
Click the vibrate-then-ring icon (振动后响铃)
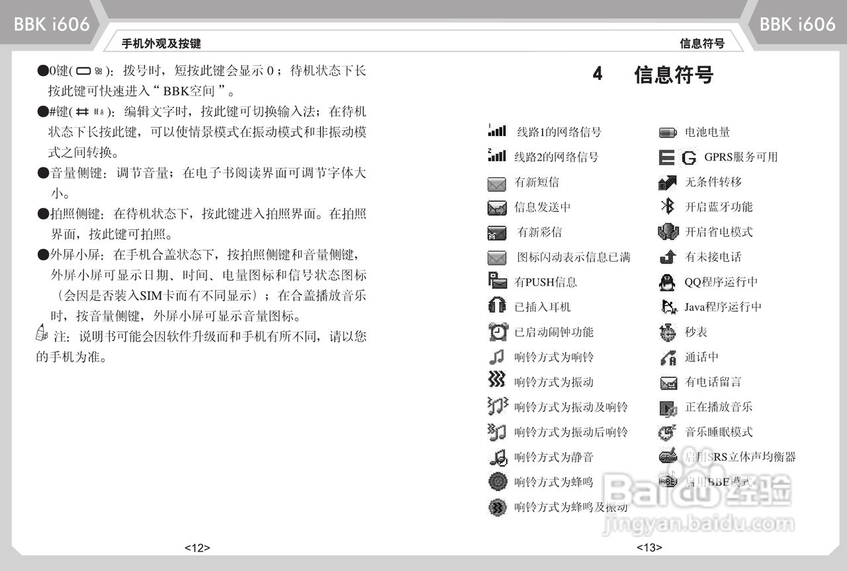497,432
